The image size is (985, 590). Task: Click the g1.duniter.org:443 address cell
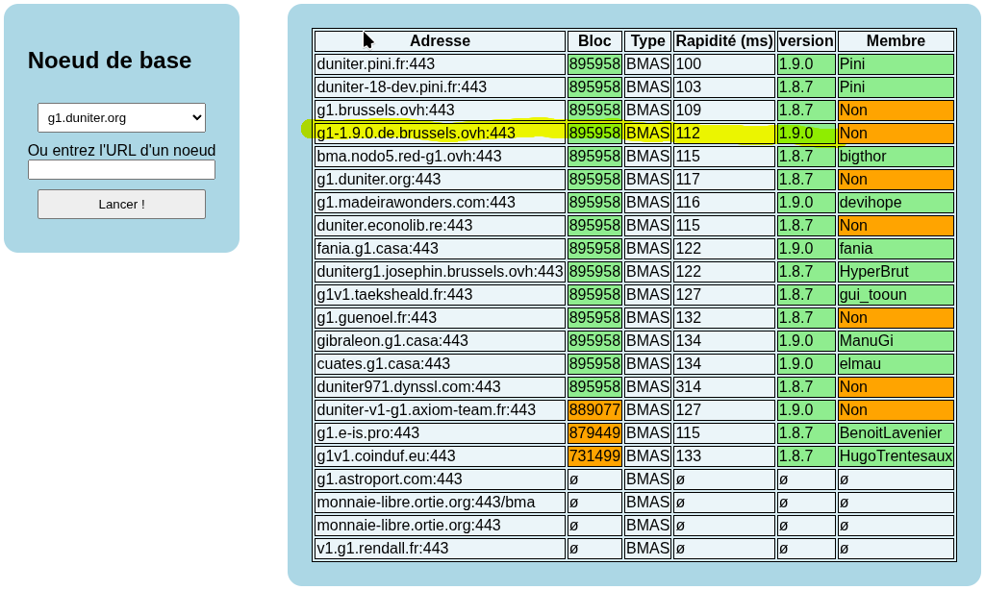click(x=440, y=180)
